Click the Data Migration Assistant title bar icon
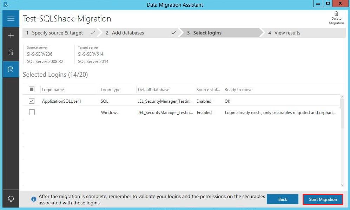 click(x=6, y=5)
